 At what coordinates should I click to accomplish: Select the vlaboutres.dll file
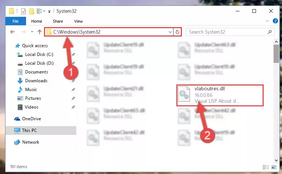[220, 95]
